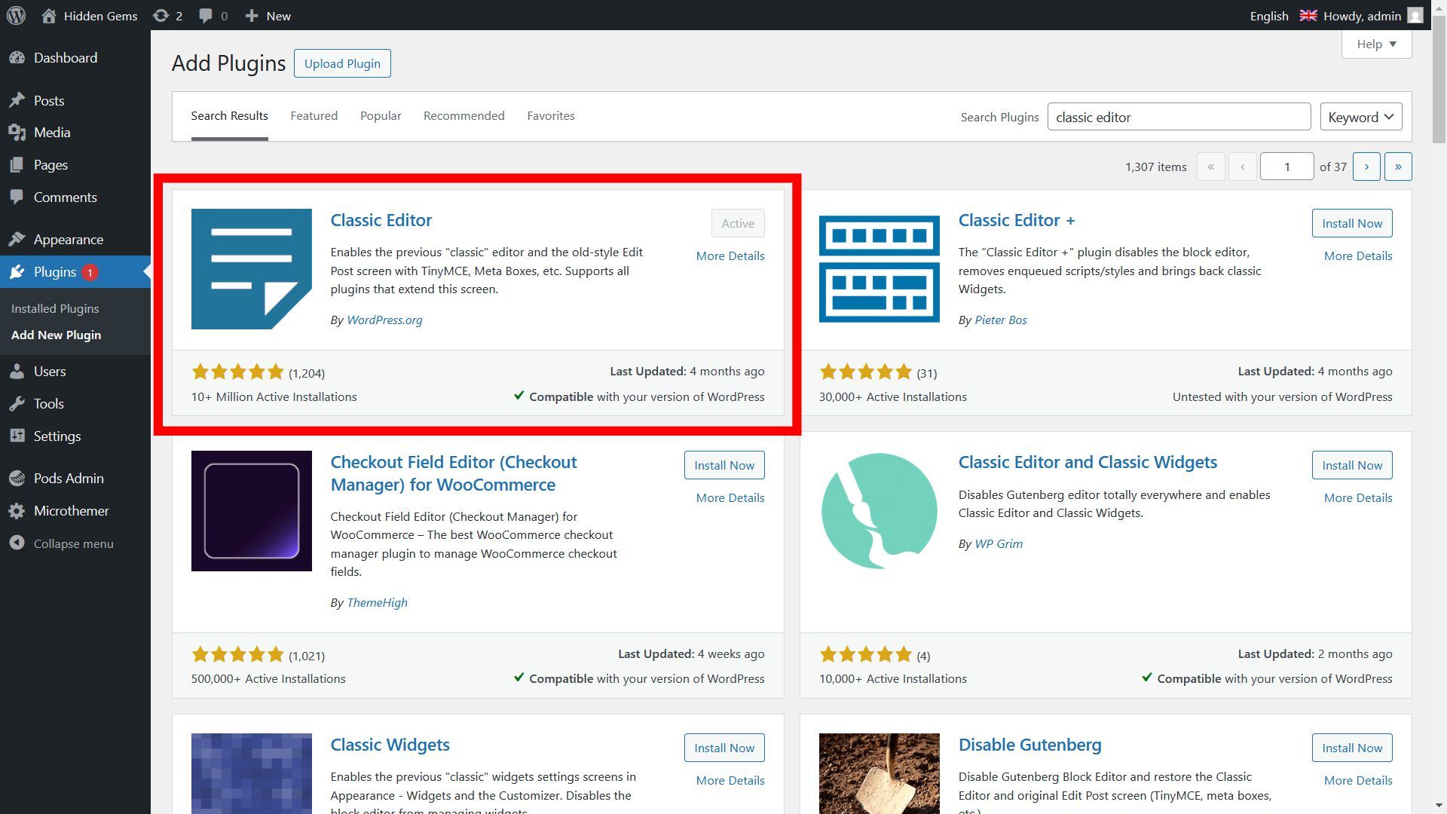Open the Disable Gutenberg title link
The width and height of the screenshot is (1447, 814).
point(1029,745)
